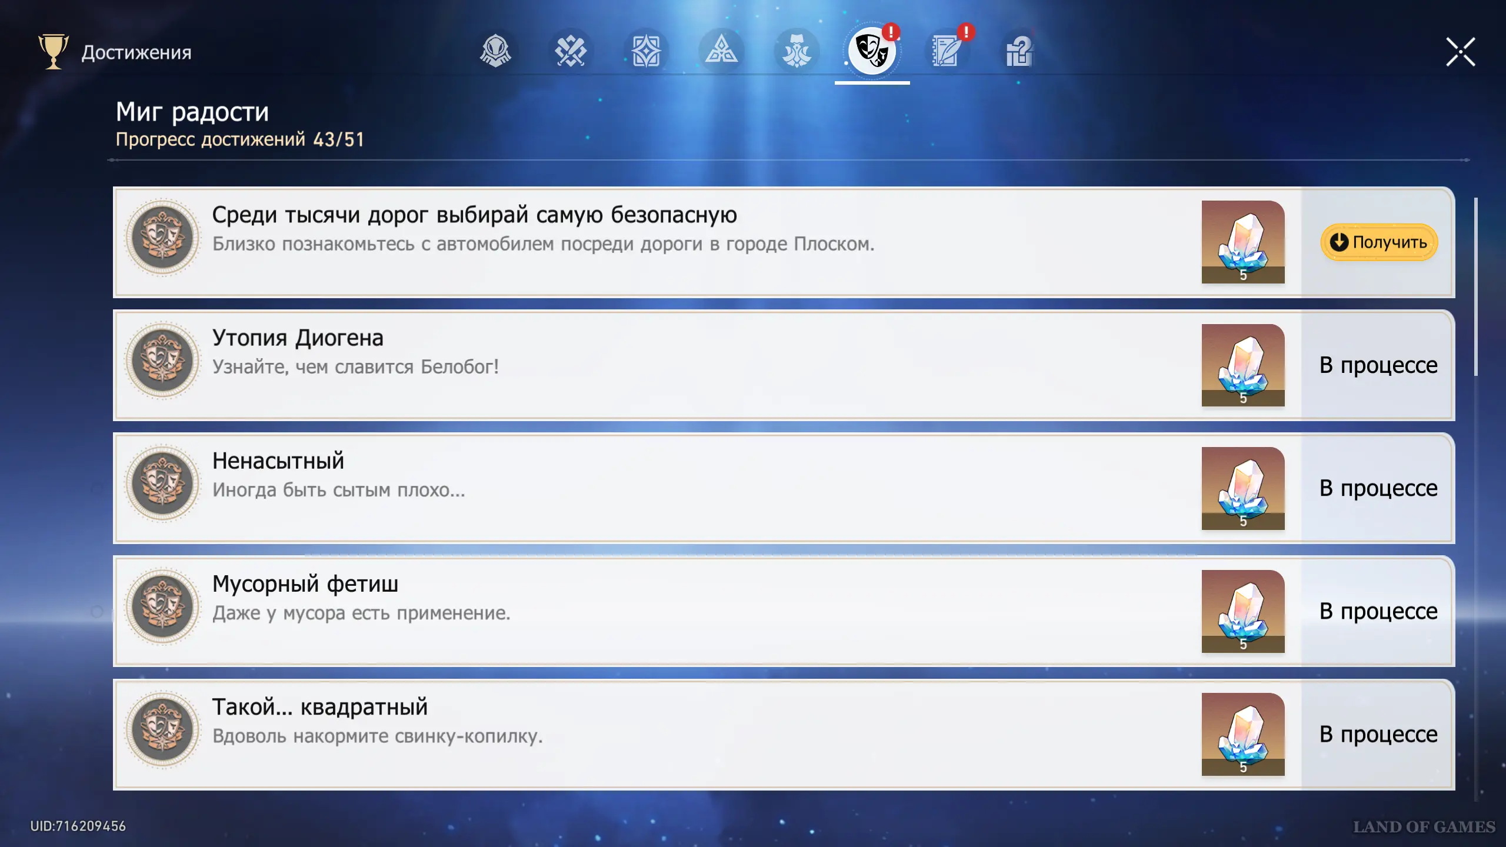Click В процессе status for Такой... квадратный

(x=1378, y=734)
